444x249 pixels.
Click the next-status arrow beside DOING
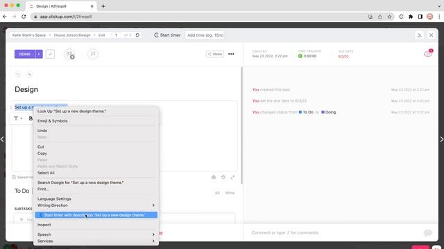[39, 54]
